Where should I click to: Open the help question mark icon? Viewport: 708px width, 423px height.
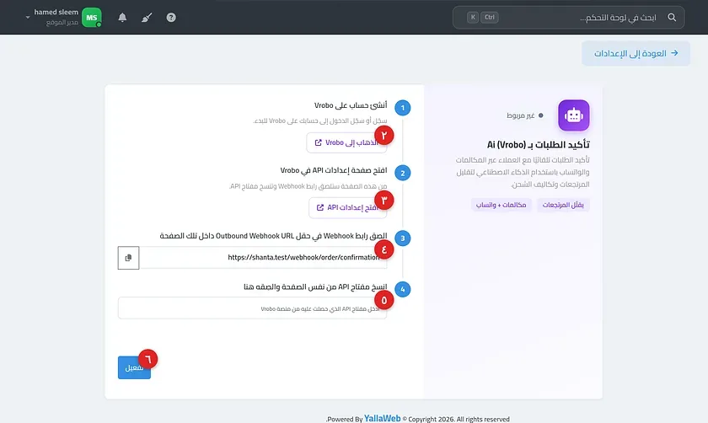pyautogui.click(x=171, y=17)
